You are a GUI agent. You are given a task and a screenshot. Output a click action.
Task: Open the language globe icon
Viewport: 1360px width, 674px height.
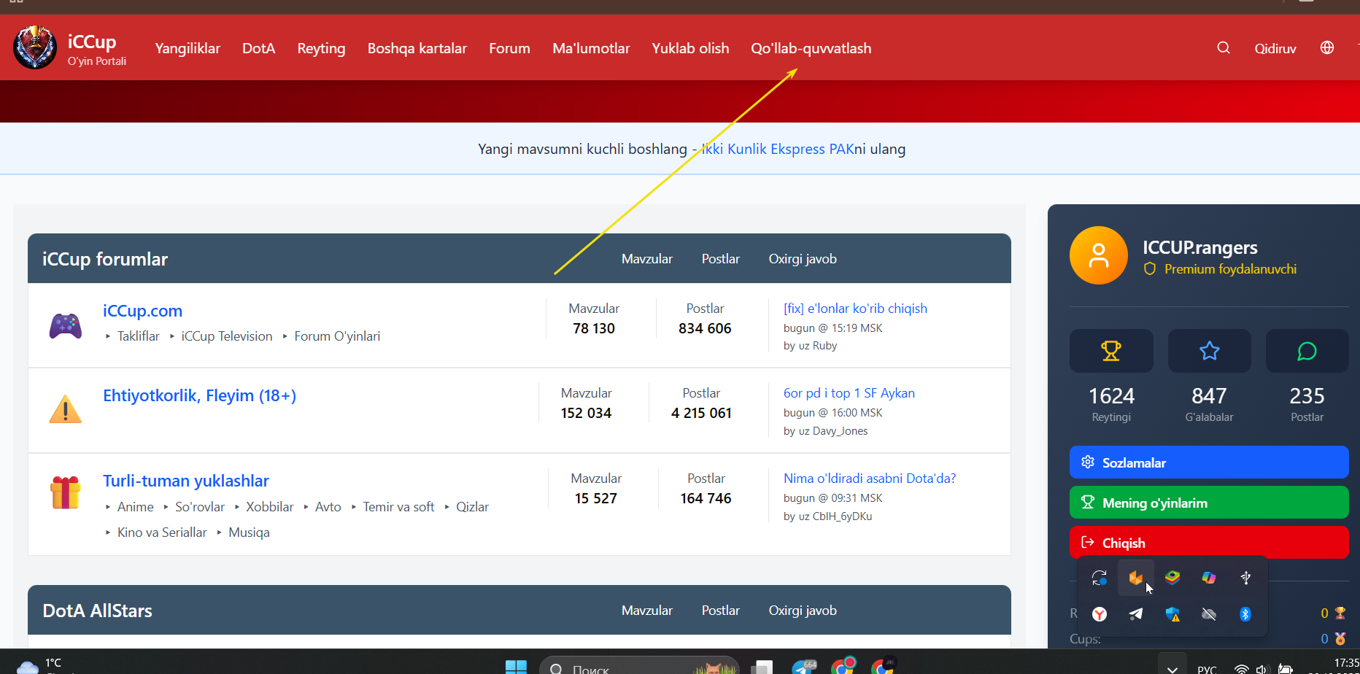pos(1327,47)
